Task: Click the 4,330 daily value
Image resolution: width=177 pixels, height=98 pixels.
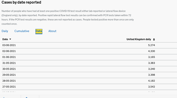Action: point(152,51)
